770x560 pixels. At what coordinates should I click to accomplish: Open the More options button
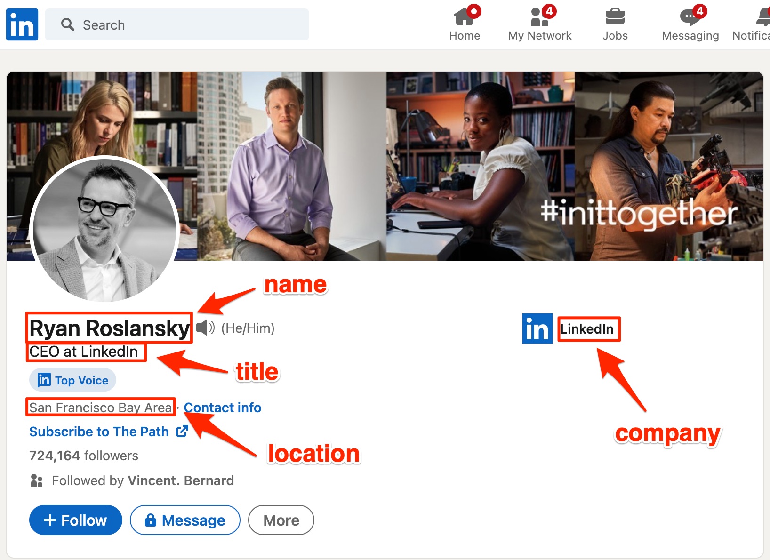[281, 520]
